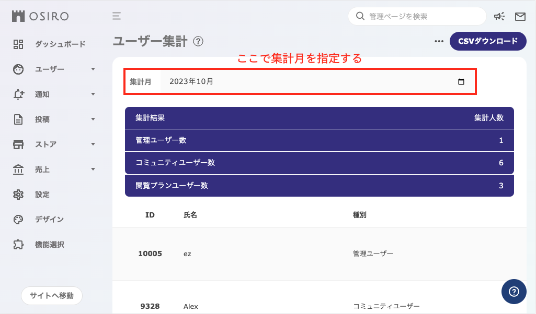This screenshot has height=314, width=536.
Task: Open the three-dot options menu
Action: tap(439, 41)
